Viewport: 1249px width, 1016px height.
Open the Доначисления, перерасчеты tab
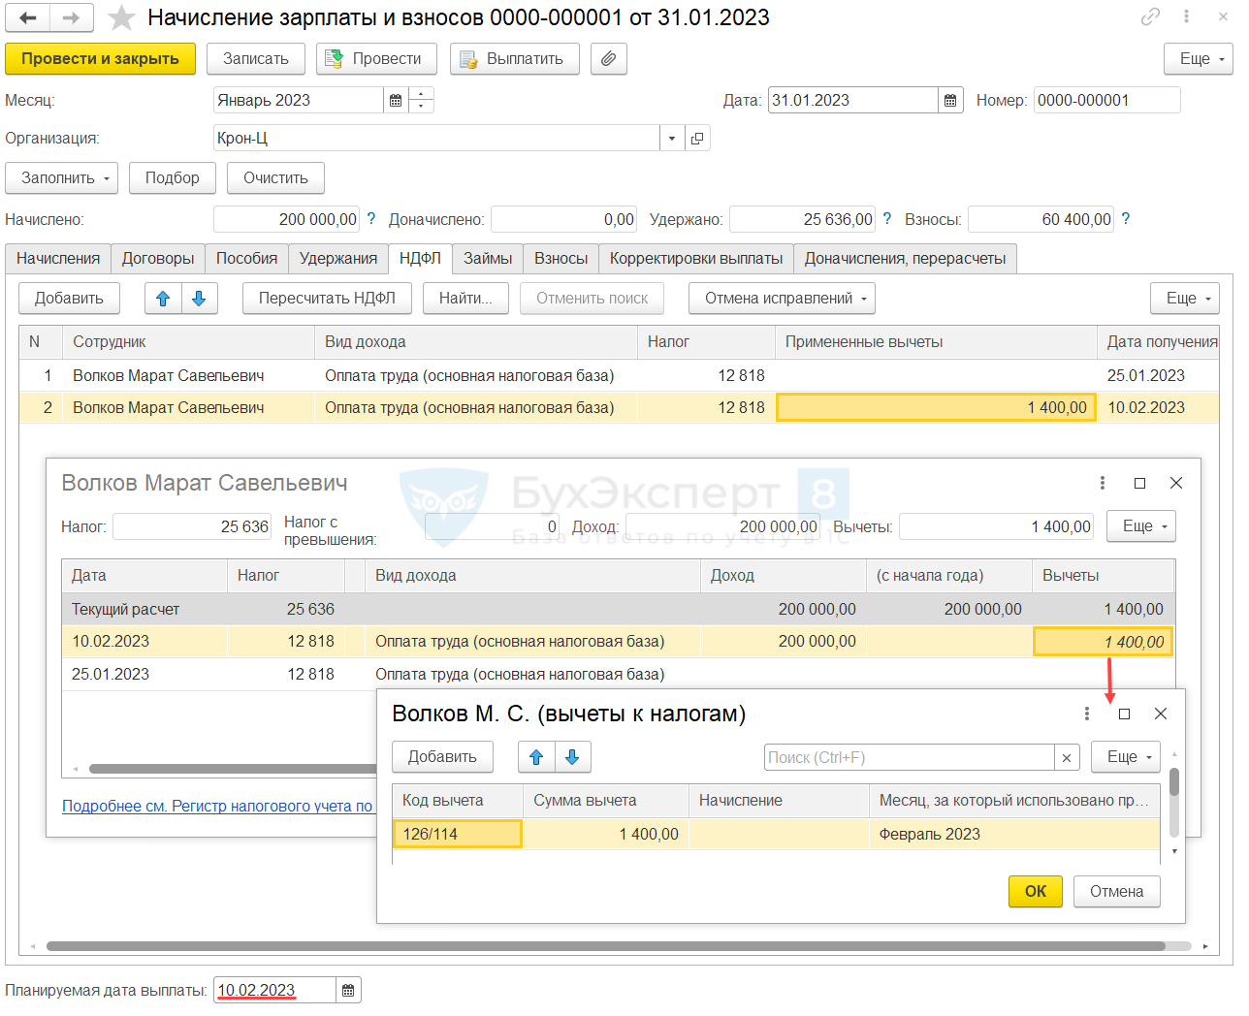pyautogui.click(x=906, y=258)
